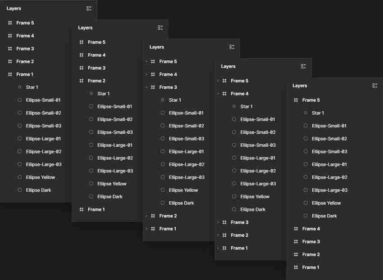The image size is (383, 280).
Task: Click Frame 1 frame icon in leftmost panel
Action: coord(10,74)
